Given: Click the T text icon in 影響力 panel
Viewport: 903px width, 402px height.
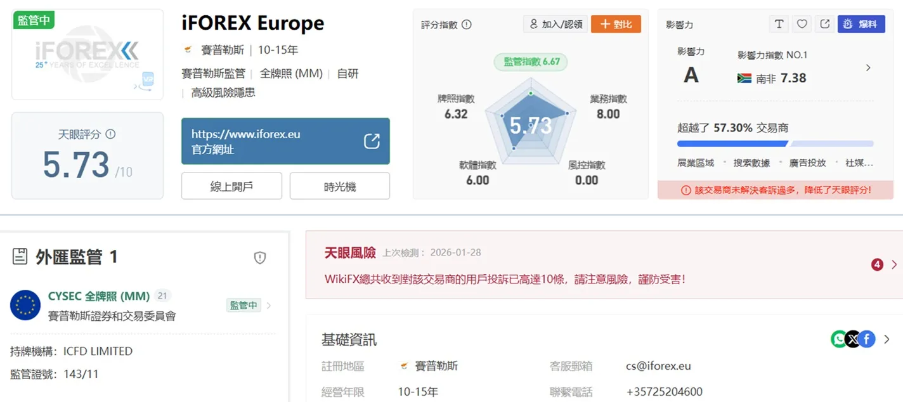Looking at the screenshot, I should [779, 24].
